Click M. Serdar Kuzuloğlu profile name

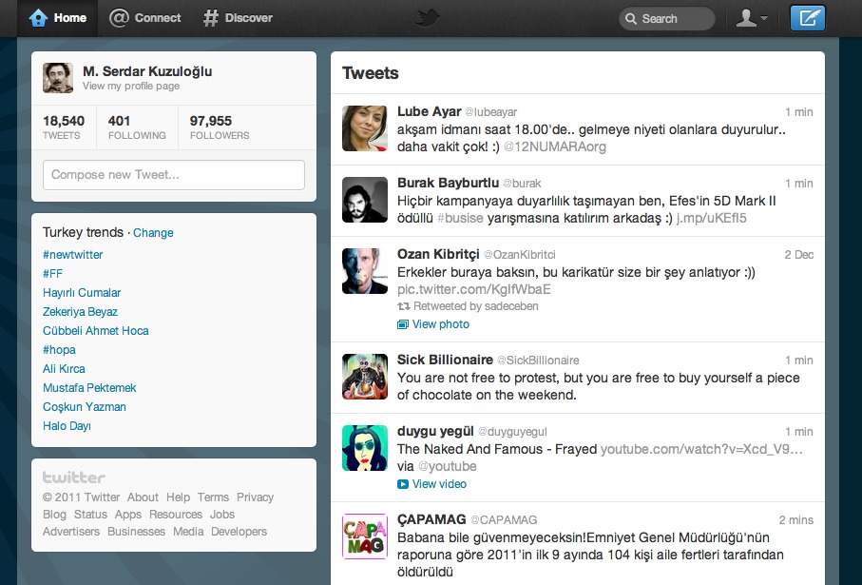[147, 71]
